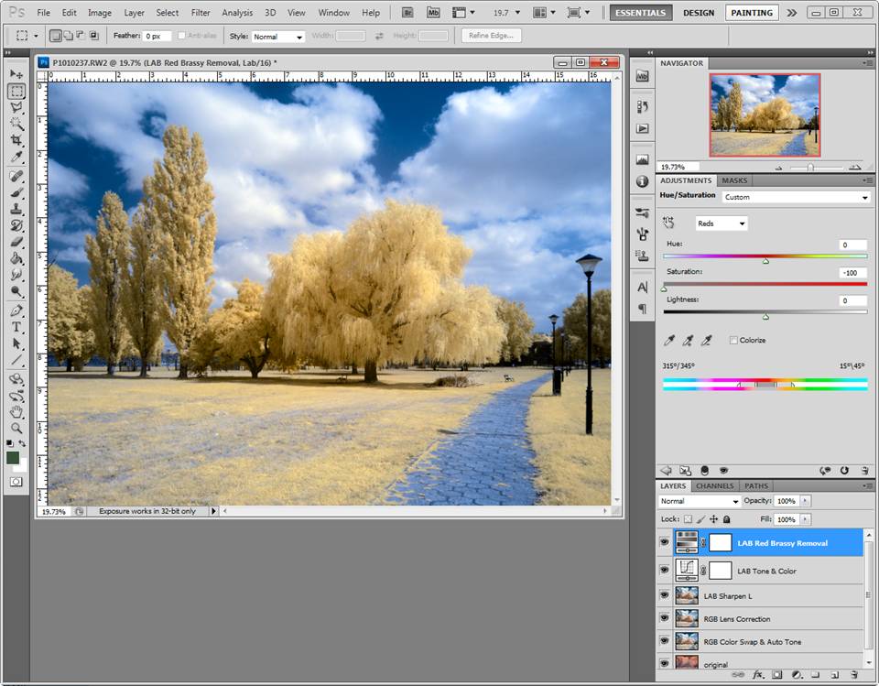Open the Character panel icon
Image resolution: width=879 pixels, height=686 pixels.
tap(643, 288)
